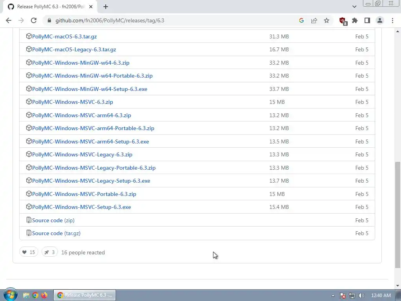The image size is (401, 301).
Task: Click the Share page icon
Action: pyautogui.click(x=314, y=20)
